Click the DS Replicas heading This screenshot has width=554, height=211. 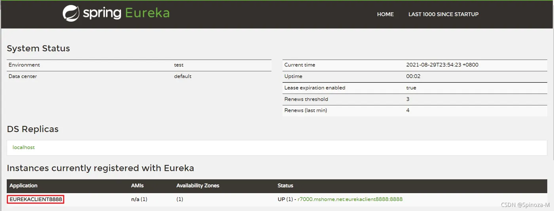pyautogui.click(x=32, y=129)
